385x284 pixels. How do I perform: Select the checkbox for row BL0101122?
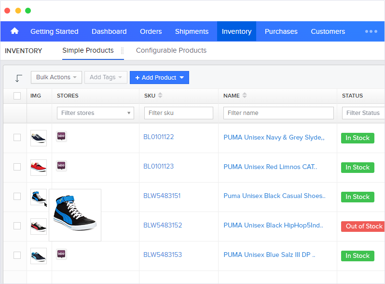pyautogui.click(x=17, y=138)
